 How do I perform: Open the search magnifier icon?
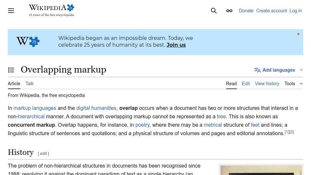(213, 11)
